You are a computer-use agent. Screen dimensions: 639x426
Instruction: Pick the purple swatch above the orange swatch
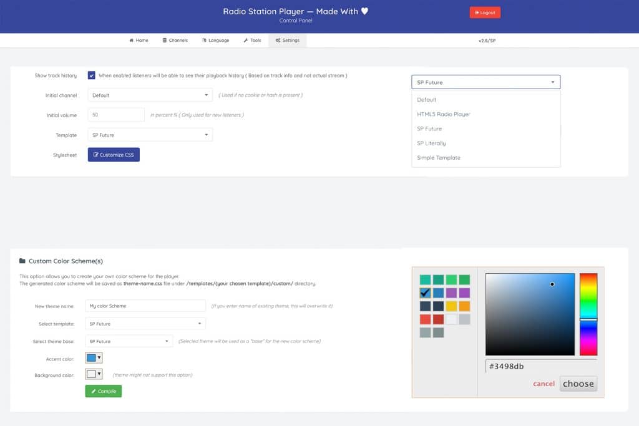click(464, 293)
